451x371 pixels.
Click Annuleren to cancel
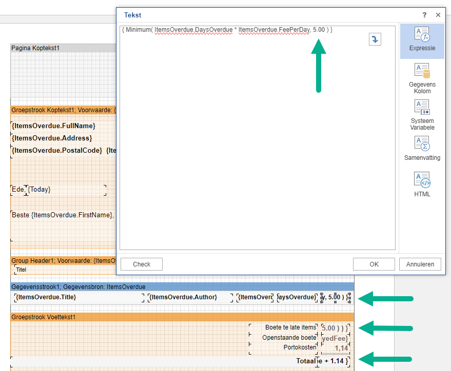coord(420,264)
